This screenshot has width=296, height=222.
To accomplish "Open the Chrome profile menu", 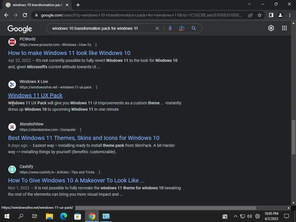I will pyautogui.click(x=280, y=15).
